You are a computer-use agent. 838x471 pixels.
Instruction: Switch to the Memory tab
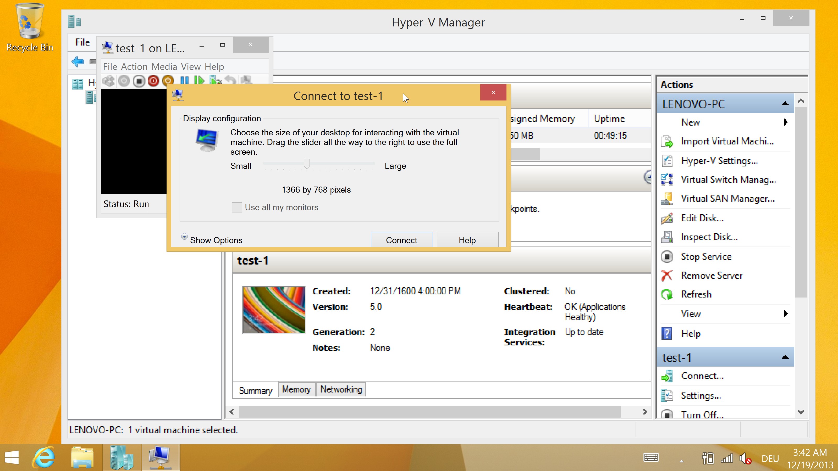296,389
